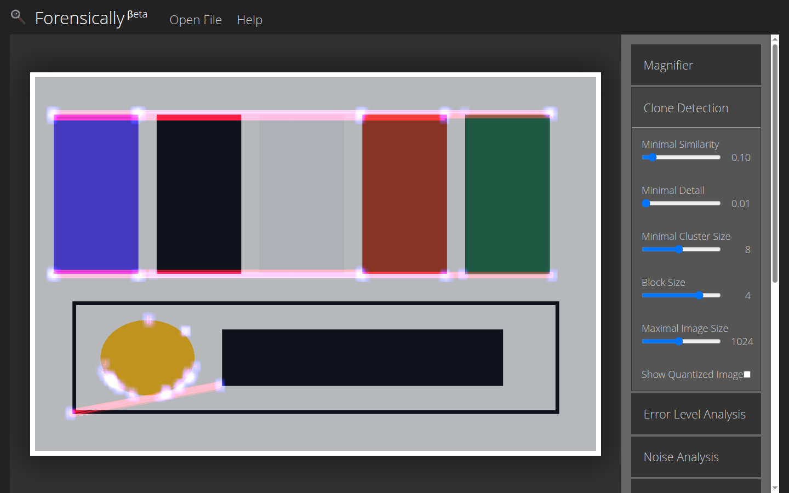Click the sidebar vertical scrollbar thumb

(x=775, y=163)
